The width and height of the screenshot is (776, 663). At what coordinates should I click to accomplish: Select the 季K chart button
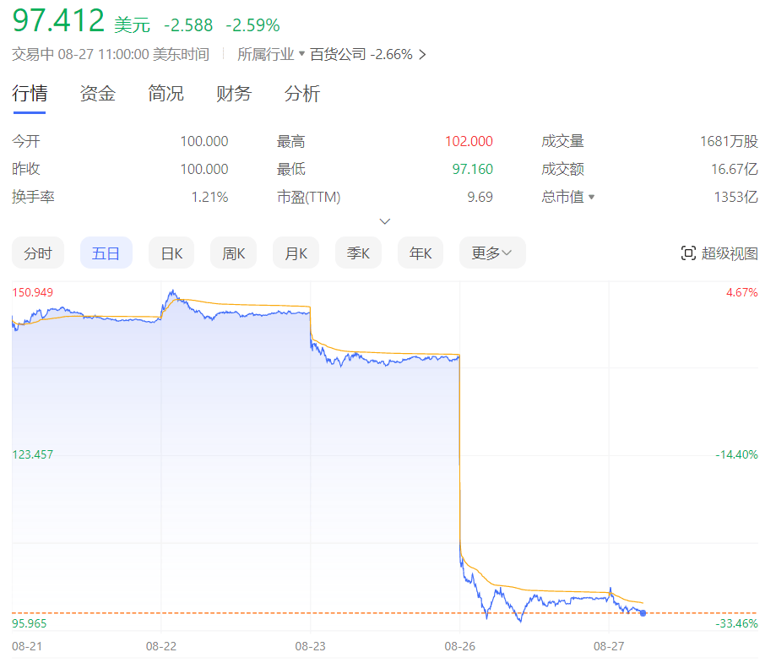(x=358, y=253)
